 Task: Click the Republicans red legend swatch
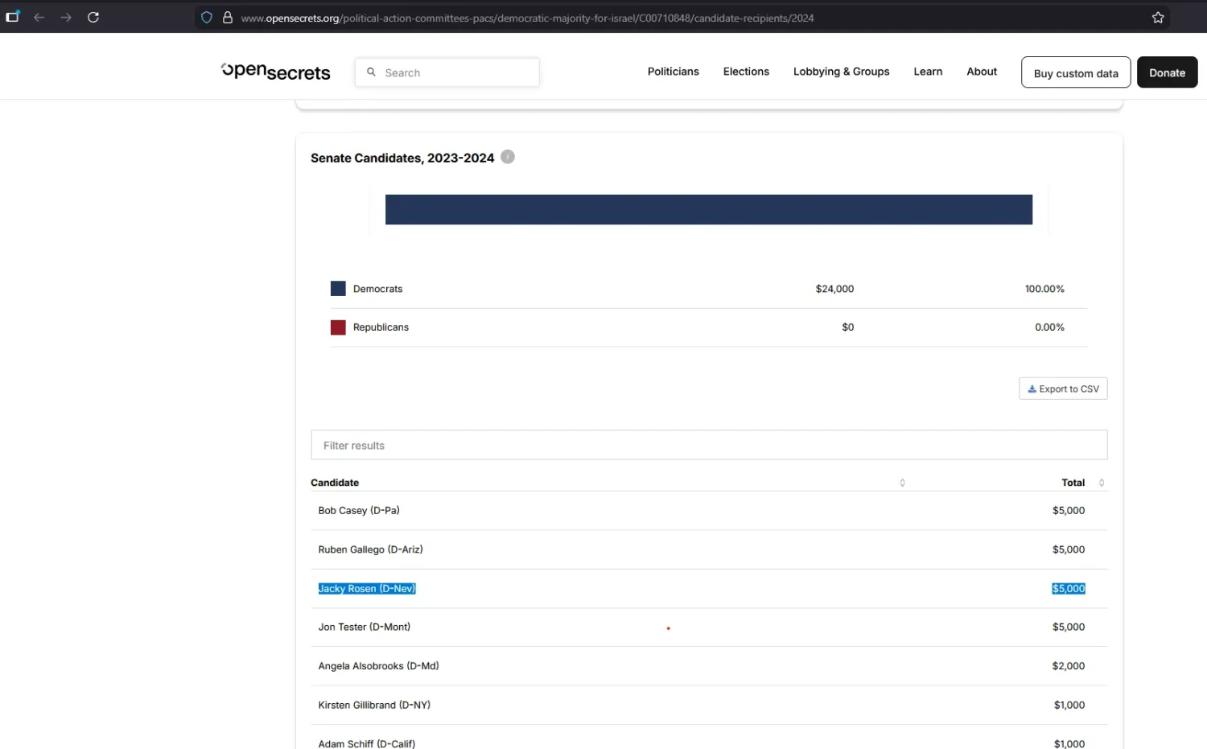338,327
